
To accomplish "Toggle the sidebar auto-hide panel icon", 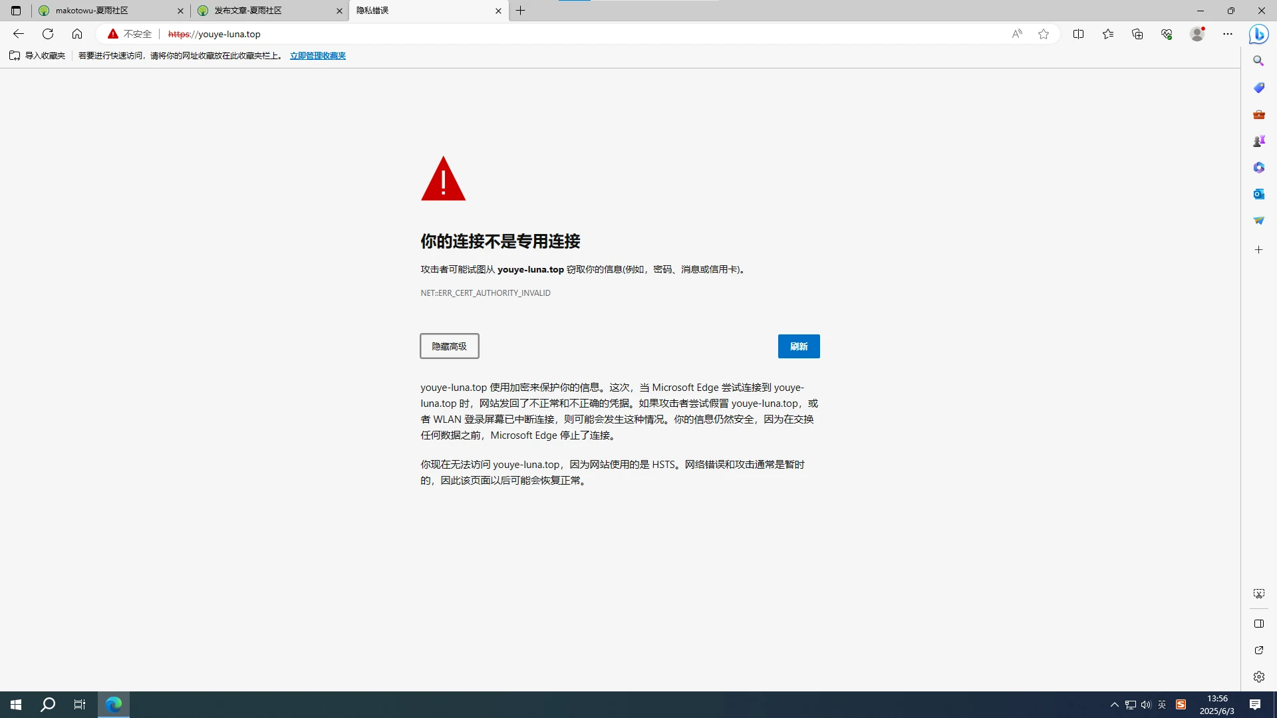I will click(x=1258, y=624).
